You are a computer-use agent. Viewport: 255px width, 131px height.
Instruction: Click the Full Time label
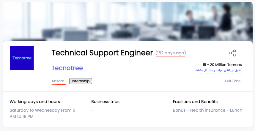point(233,81)
